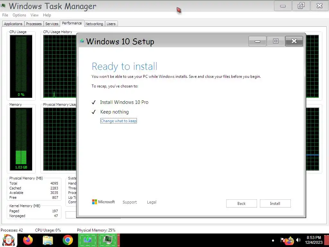
Task: Click the white dot tray icon
Action: point(273,241)
